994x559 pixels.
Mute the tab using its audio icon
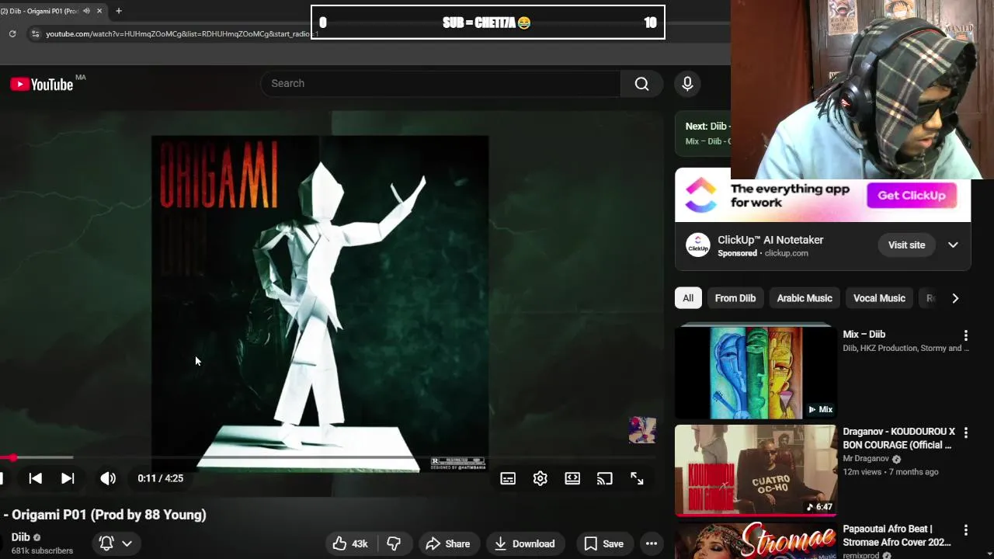click(x=86, y=11)
